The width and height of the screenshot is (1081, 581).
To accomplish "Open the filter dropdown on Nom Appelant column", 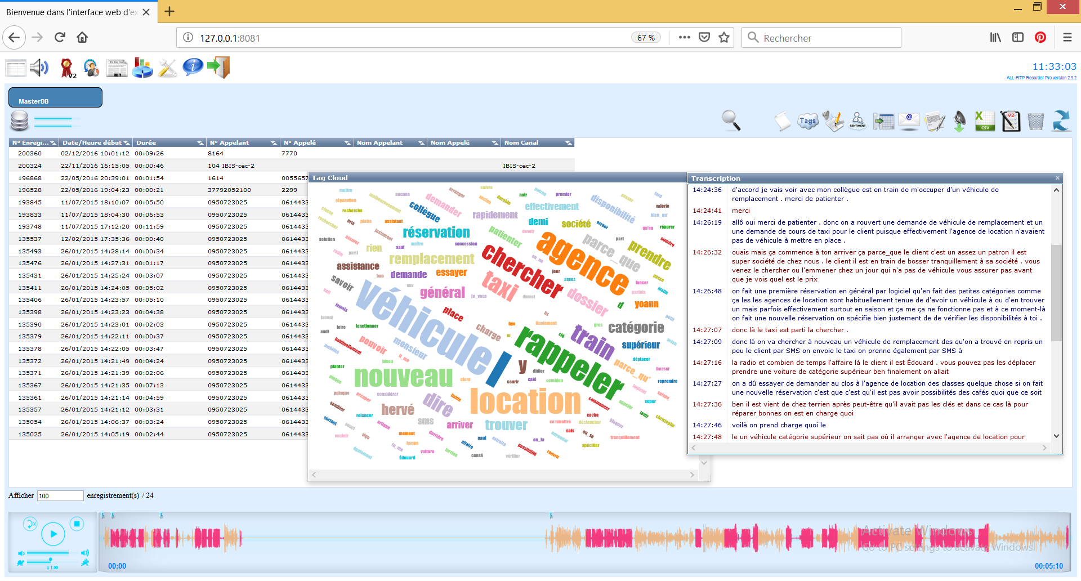I will click(421, 143).
